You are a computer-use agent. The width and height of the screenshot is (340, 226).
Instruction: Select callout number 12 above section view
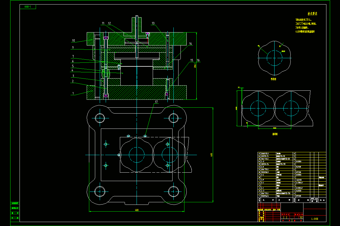tap(109, 23)
